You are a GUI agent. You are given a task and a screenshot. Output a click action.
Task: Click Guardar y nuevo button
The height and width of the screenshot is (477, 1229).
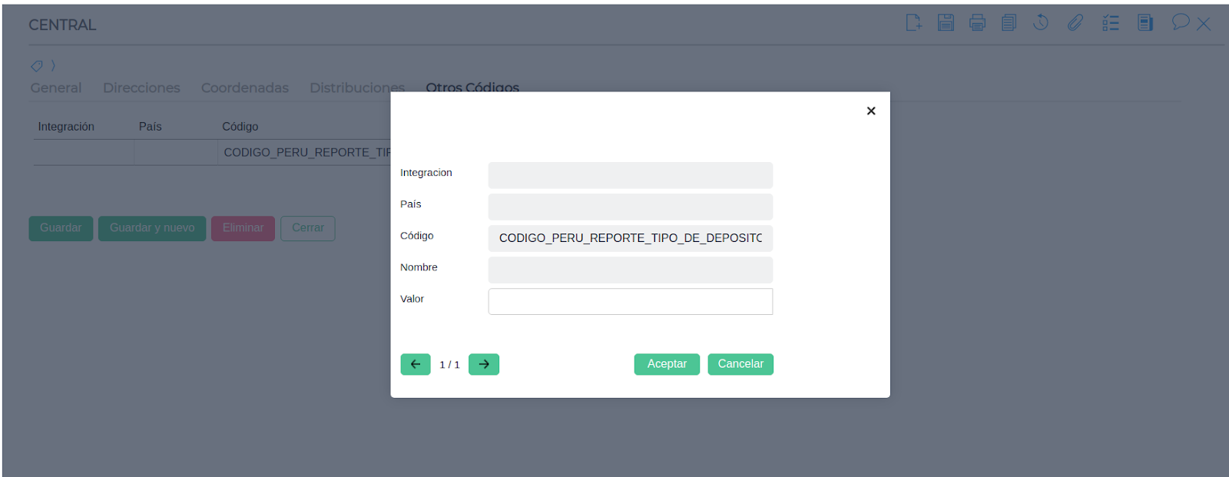pos(152,228)
